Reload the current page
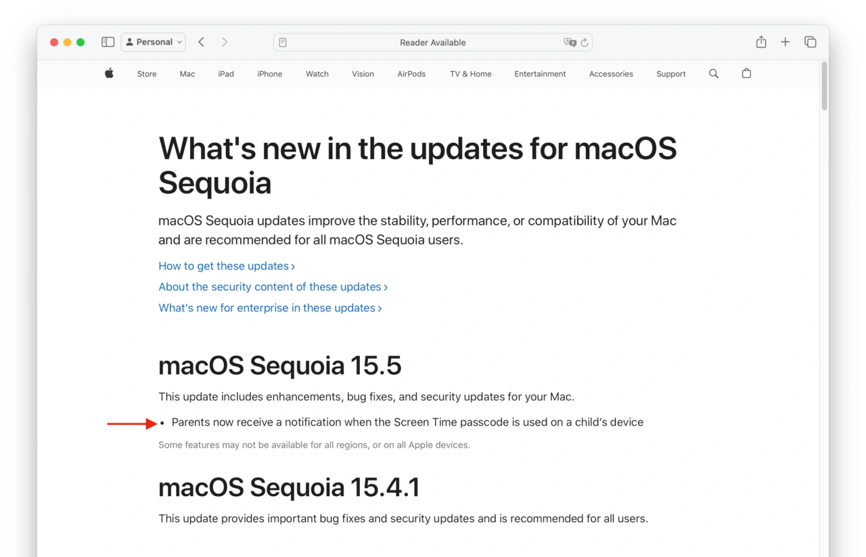Screen dimensions: 866x557 coord(585,43)
